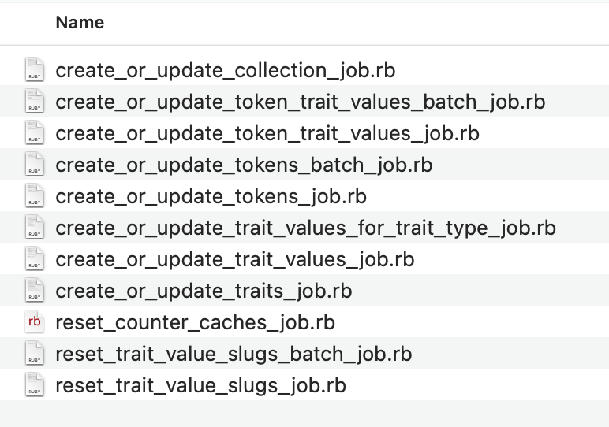Select the create_or_update_collection_job.rb file name
Screen dimensions: 609x427
(x=225, y=70)
